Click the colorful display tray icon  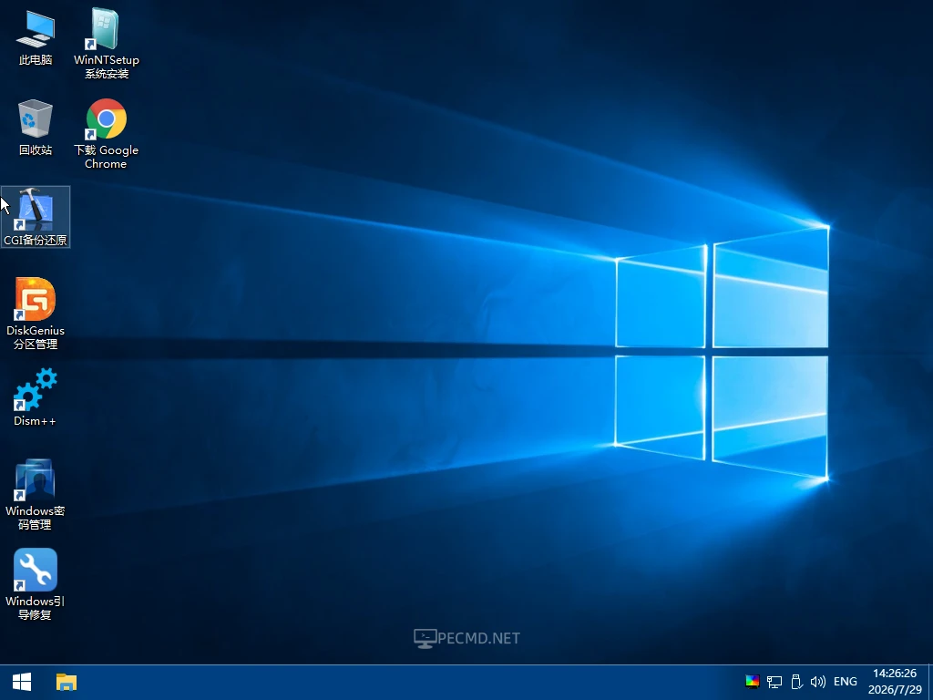(x=752, y=682)
